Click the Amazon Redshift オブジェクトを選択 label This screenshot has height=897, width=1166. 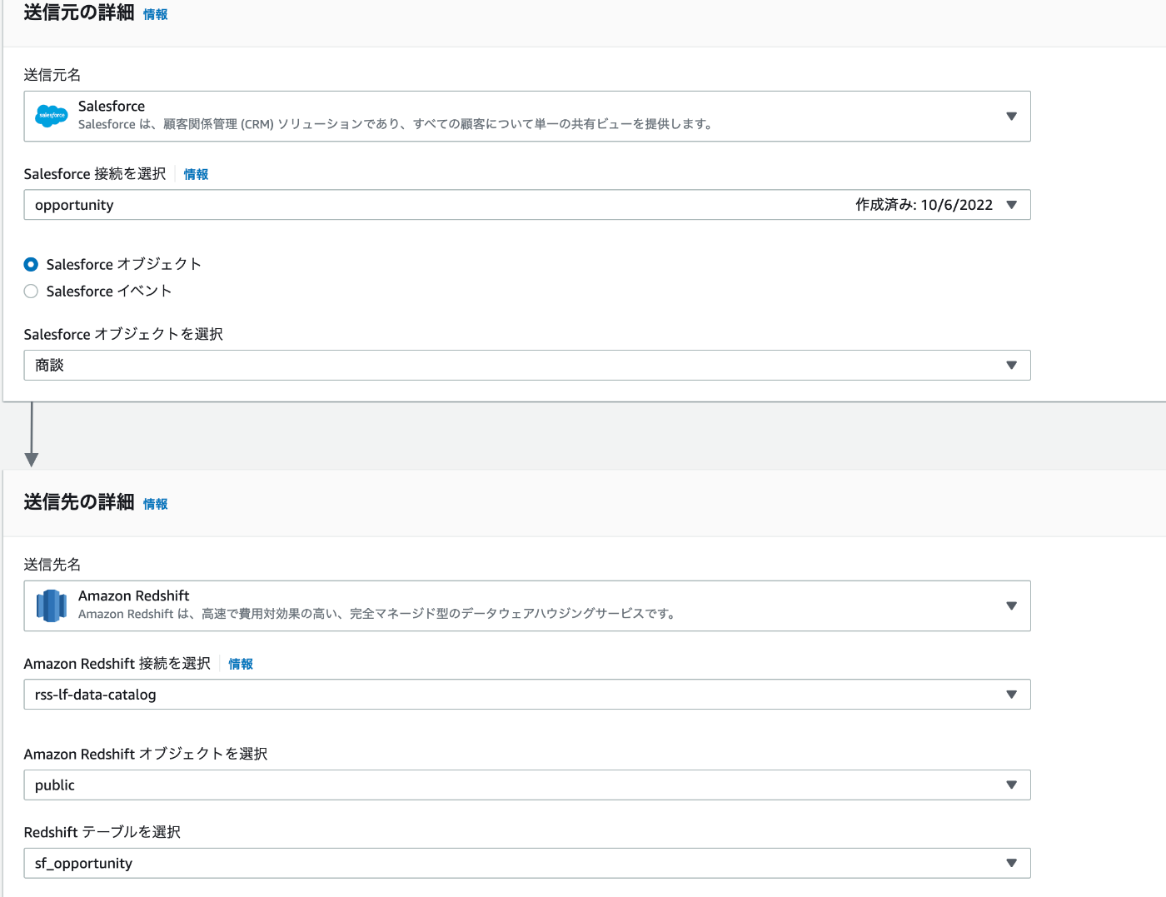(146, 754)
